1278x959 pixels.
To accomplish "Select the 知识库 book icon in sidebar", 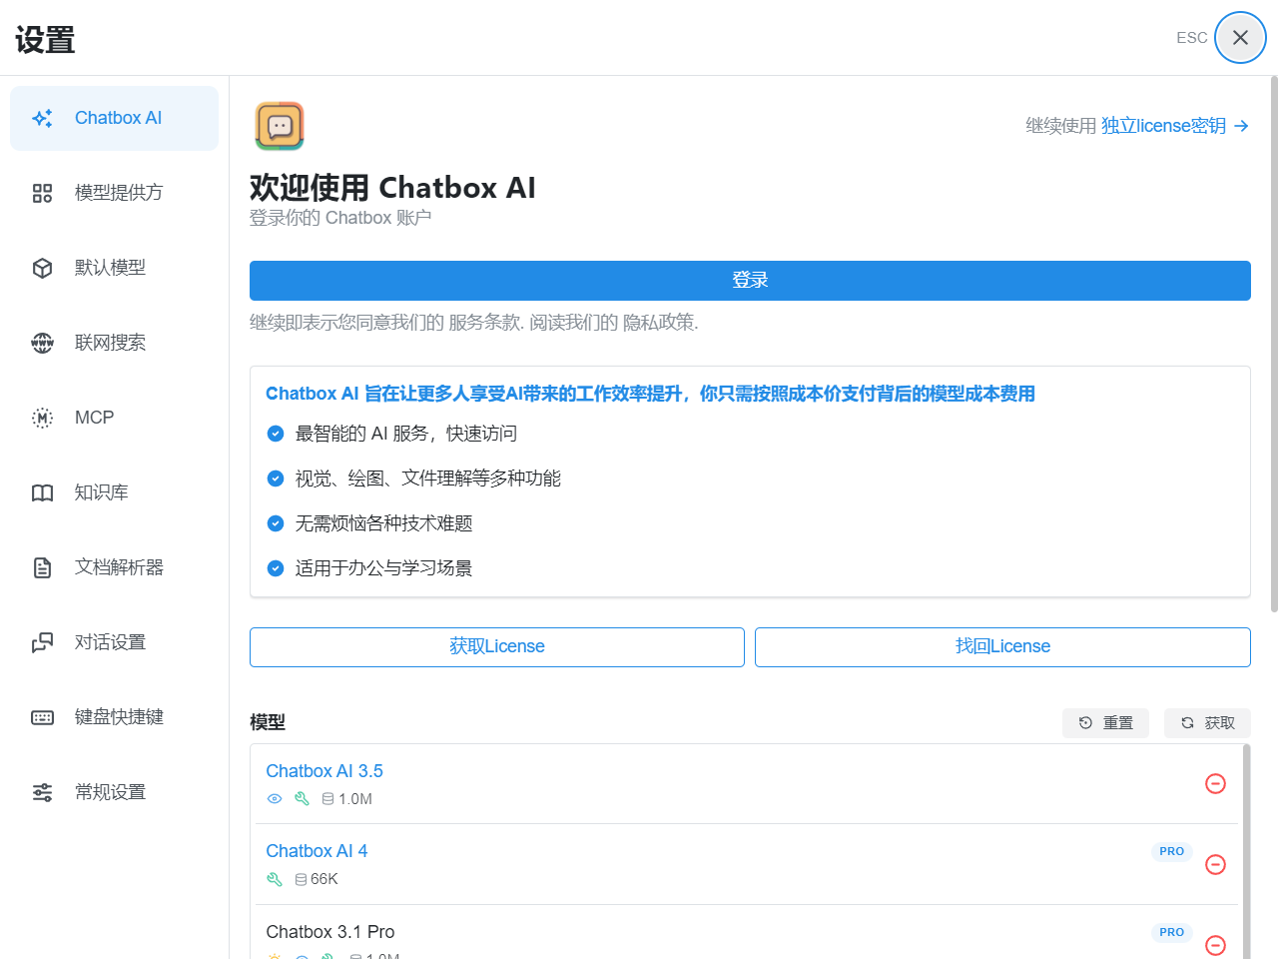I will (42, 492).
